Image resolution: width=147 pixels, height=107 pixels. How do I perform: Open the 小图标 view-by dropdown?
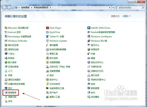[x=126, y=16]
